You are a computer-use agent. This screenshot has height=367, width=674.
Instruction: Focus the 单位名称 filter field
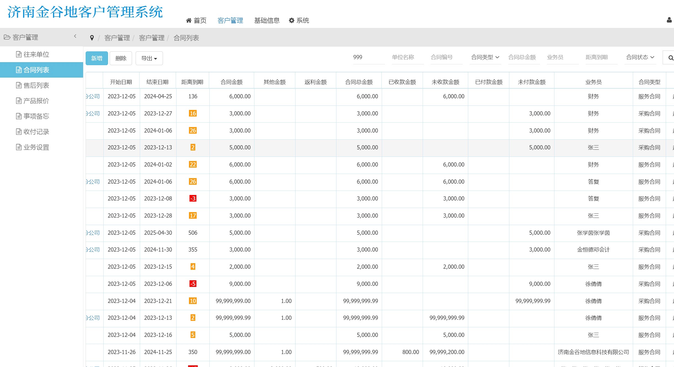click(408, 57)
